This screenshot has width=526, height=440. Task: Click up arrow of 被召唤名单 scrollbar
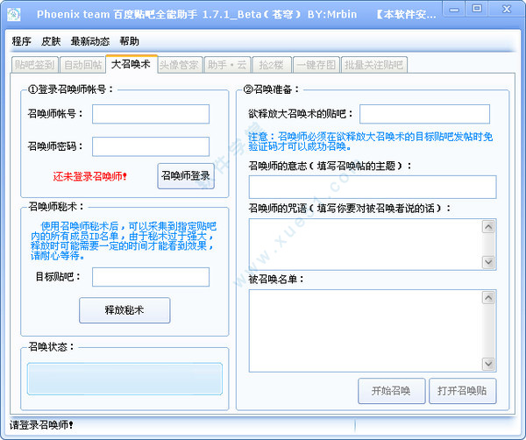click(x=488, y=297)
